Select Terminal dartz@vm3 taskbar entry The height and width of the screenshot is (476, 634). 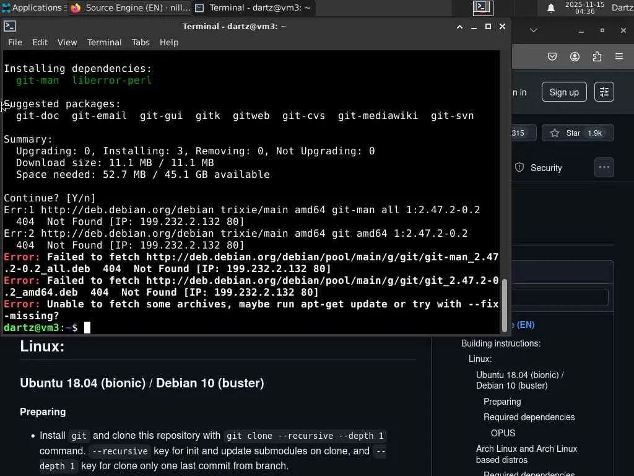pyautogui.click(x=253, y=7)
